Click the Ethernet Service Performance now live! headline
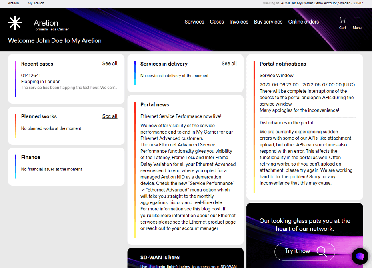 (x=181, y=116)
